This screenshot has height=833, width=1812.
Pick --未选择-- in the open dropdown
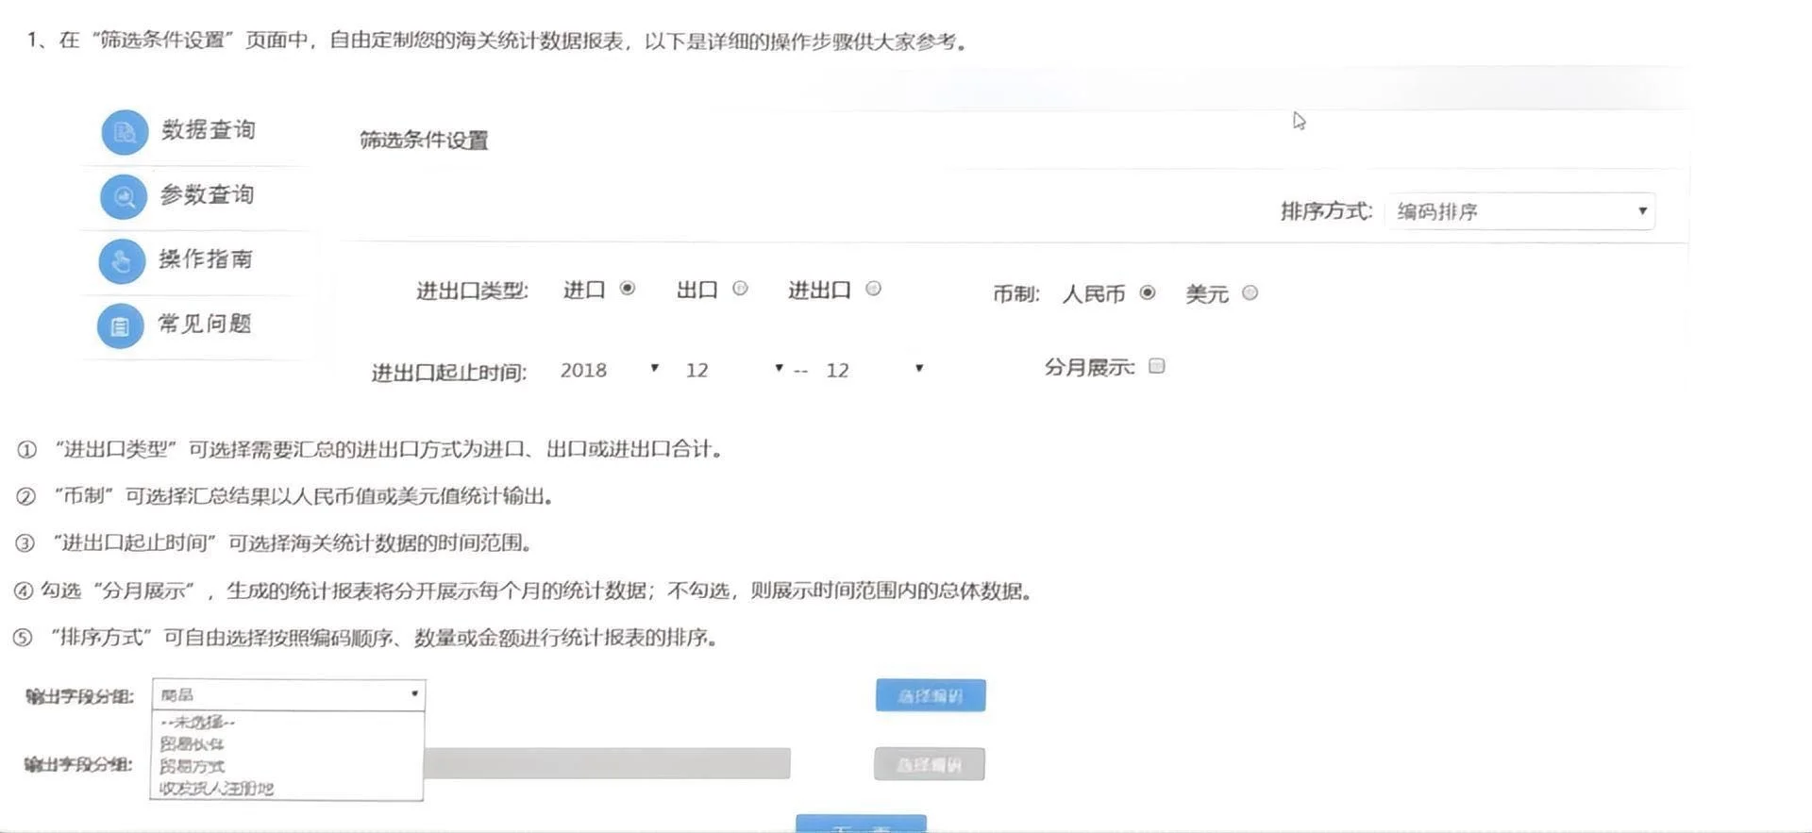click(x=197, y=723)
